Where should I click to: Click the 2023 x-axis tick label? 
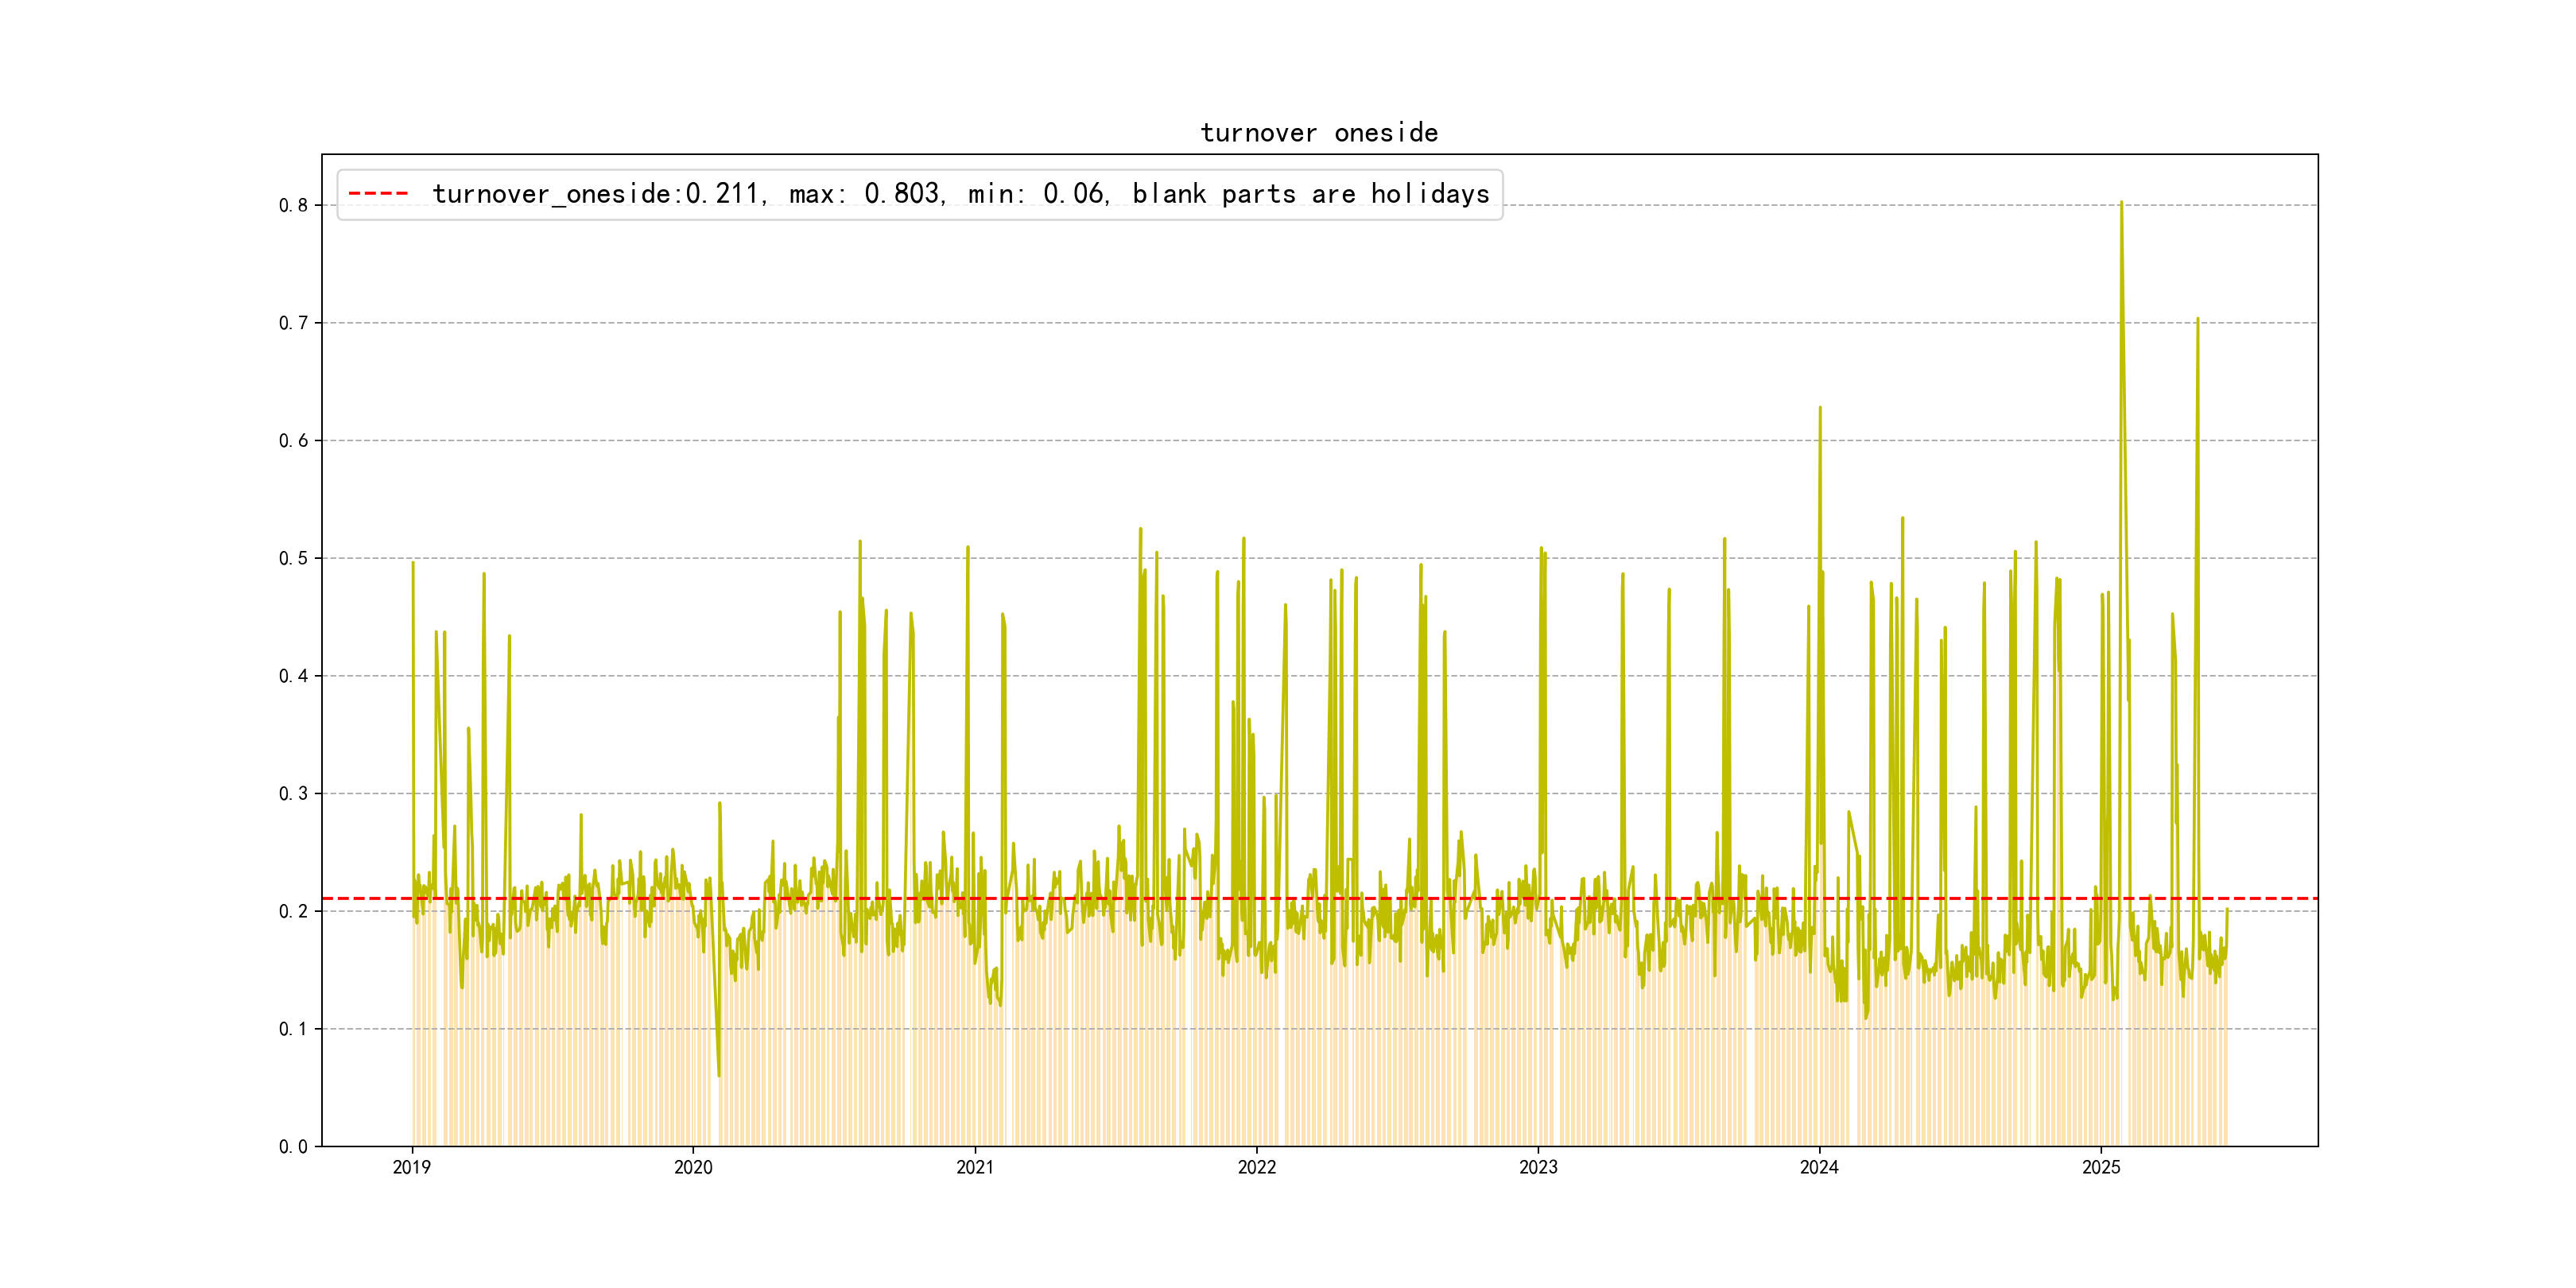pos(1538,1167)
